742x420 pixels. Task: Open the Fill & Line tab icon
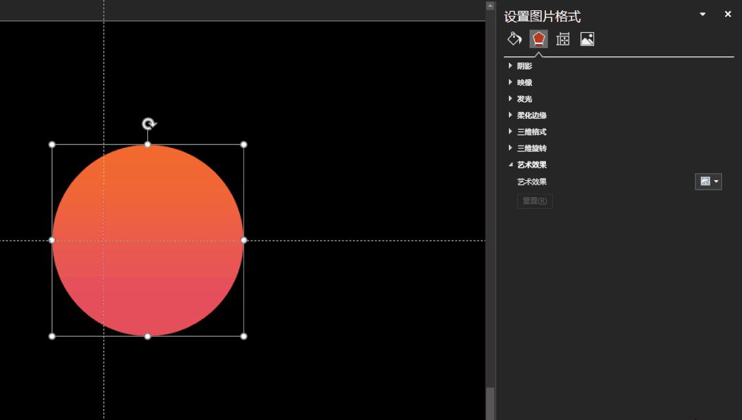514,38
